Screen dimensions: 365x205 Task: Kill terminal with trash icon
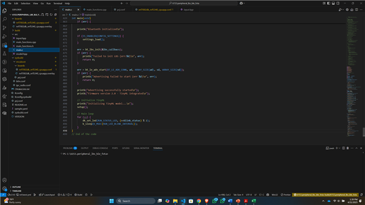click(x=347, y=148)
